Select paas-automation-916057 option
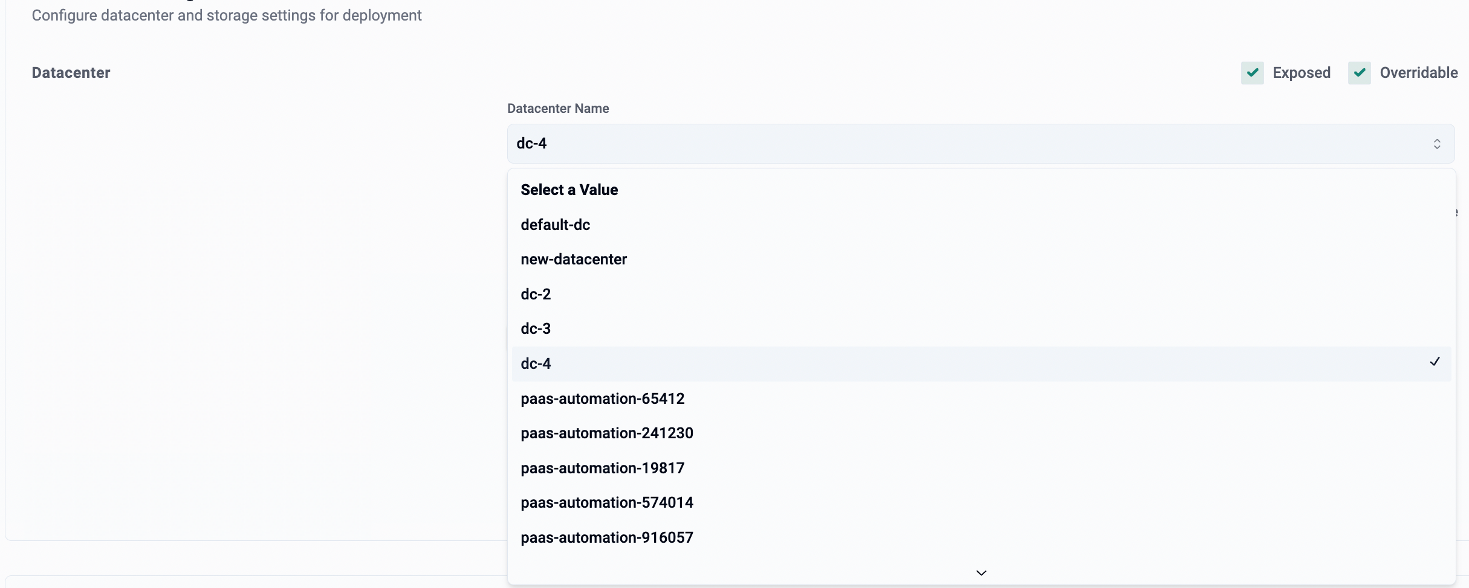1469x588 pixels. coord(606,537)
